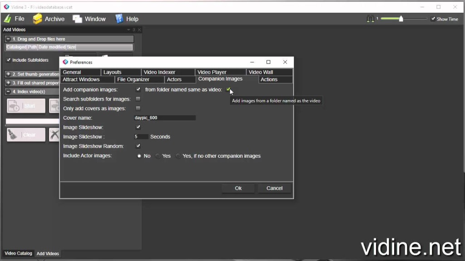
Task: Open the Actions preferences tab
Action: [276, 80]
